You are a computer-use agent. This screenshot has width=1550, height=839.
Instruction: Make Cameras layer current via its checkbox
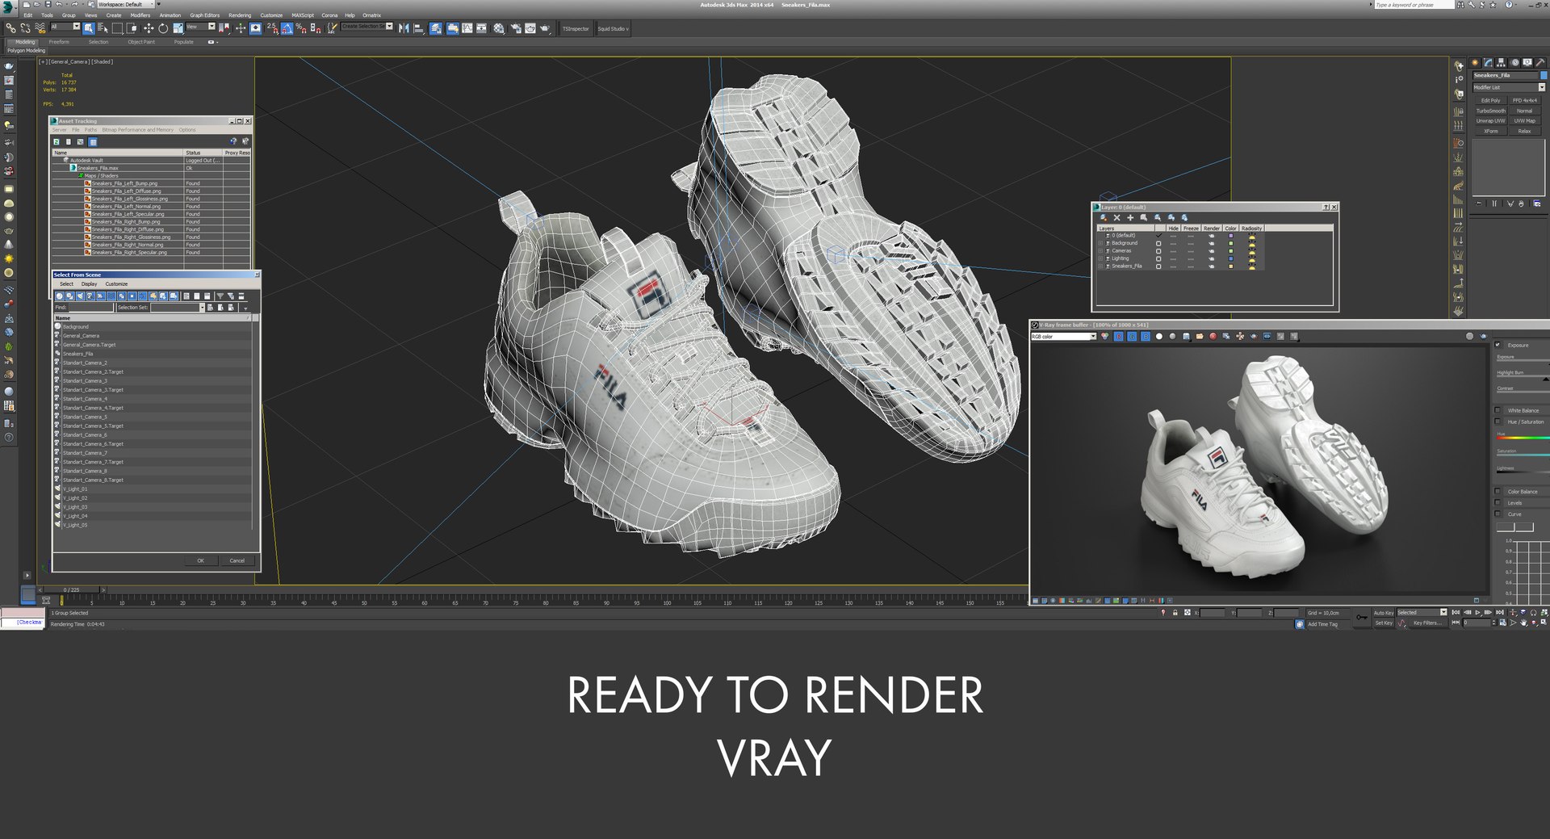coord(1158,251)
